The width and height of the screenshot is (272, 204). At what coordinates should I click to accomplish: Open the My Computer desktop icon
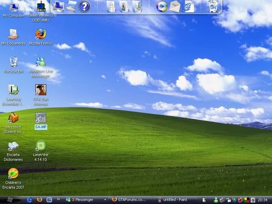13,10
